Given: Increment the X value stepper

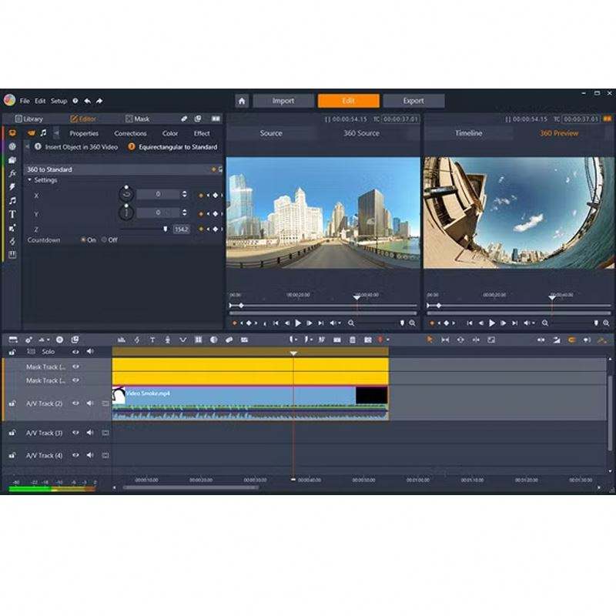Looking at the screenshot, I should coord(184,192).
